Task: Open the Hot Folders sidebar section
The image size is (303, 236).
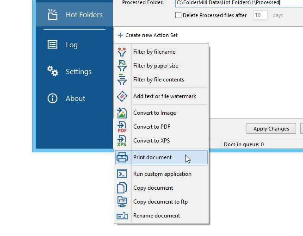Action: click(x=74, y=15)
